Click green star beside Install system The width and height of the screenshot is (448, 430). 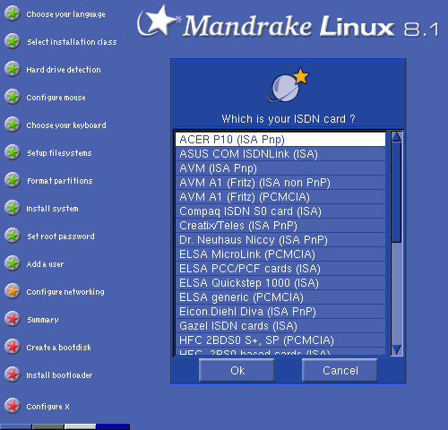13,208
